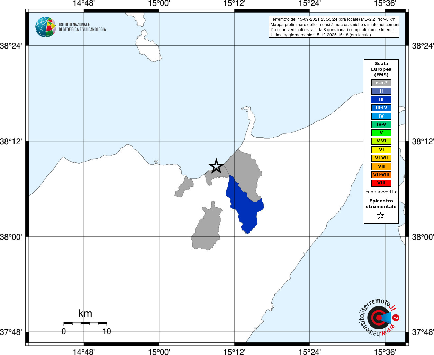
Task: Click the INGV globe logo
Action: 45,27
